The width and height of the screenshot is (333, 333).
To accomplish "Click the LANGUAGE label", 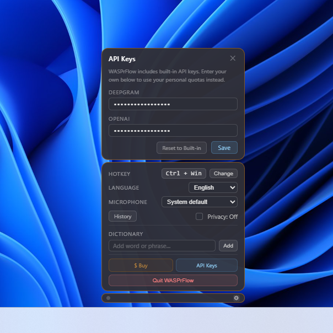I will pyautogui.click(x=124, y=188).
